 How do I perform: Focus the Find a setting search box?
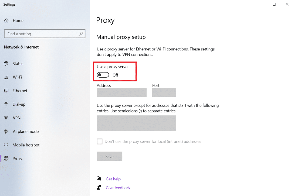pos(45,34)
